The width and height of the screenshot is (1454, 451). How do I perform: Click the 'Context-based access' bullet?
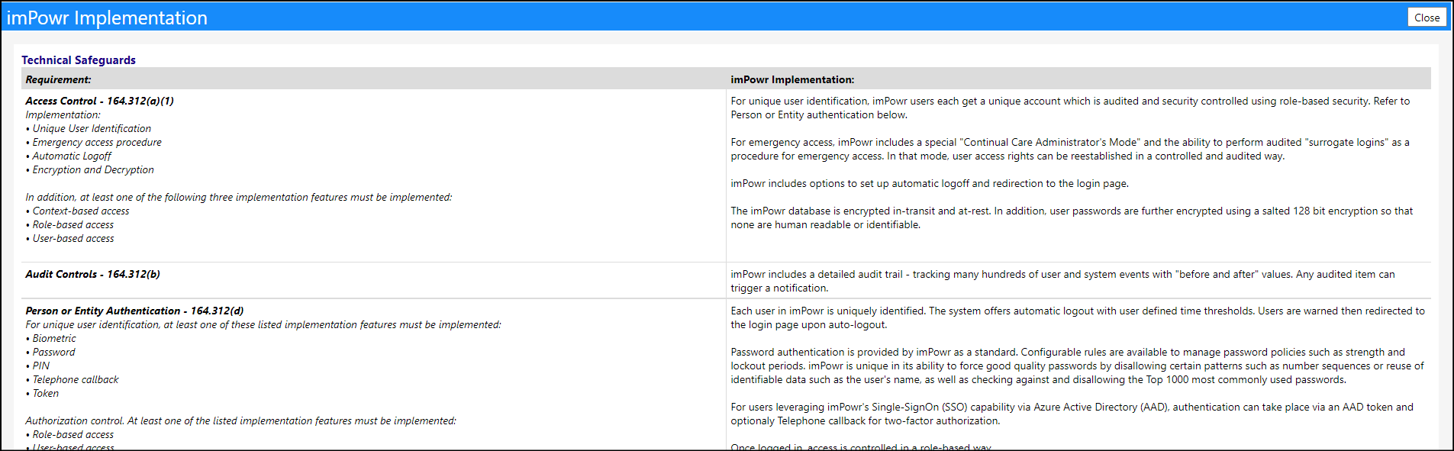(x=81, y=211)
